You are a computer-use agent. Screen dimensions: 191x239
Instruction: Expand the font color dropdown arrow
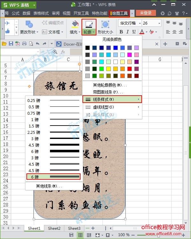[146, 32]
